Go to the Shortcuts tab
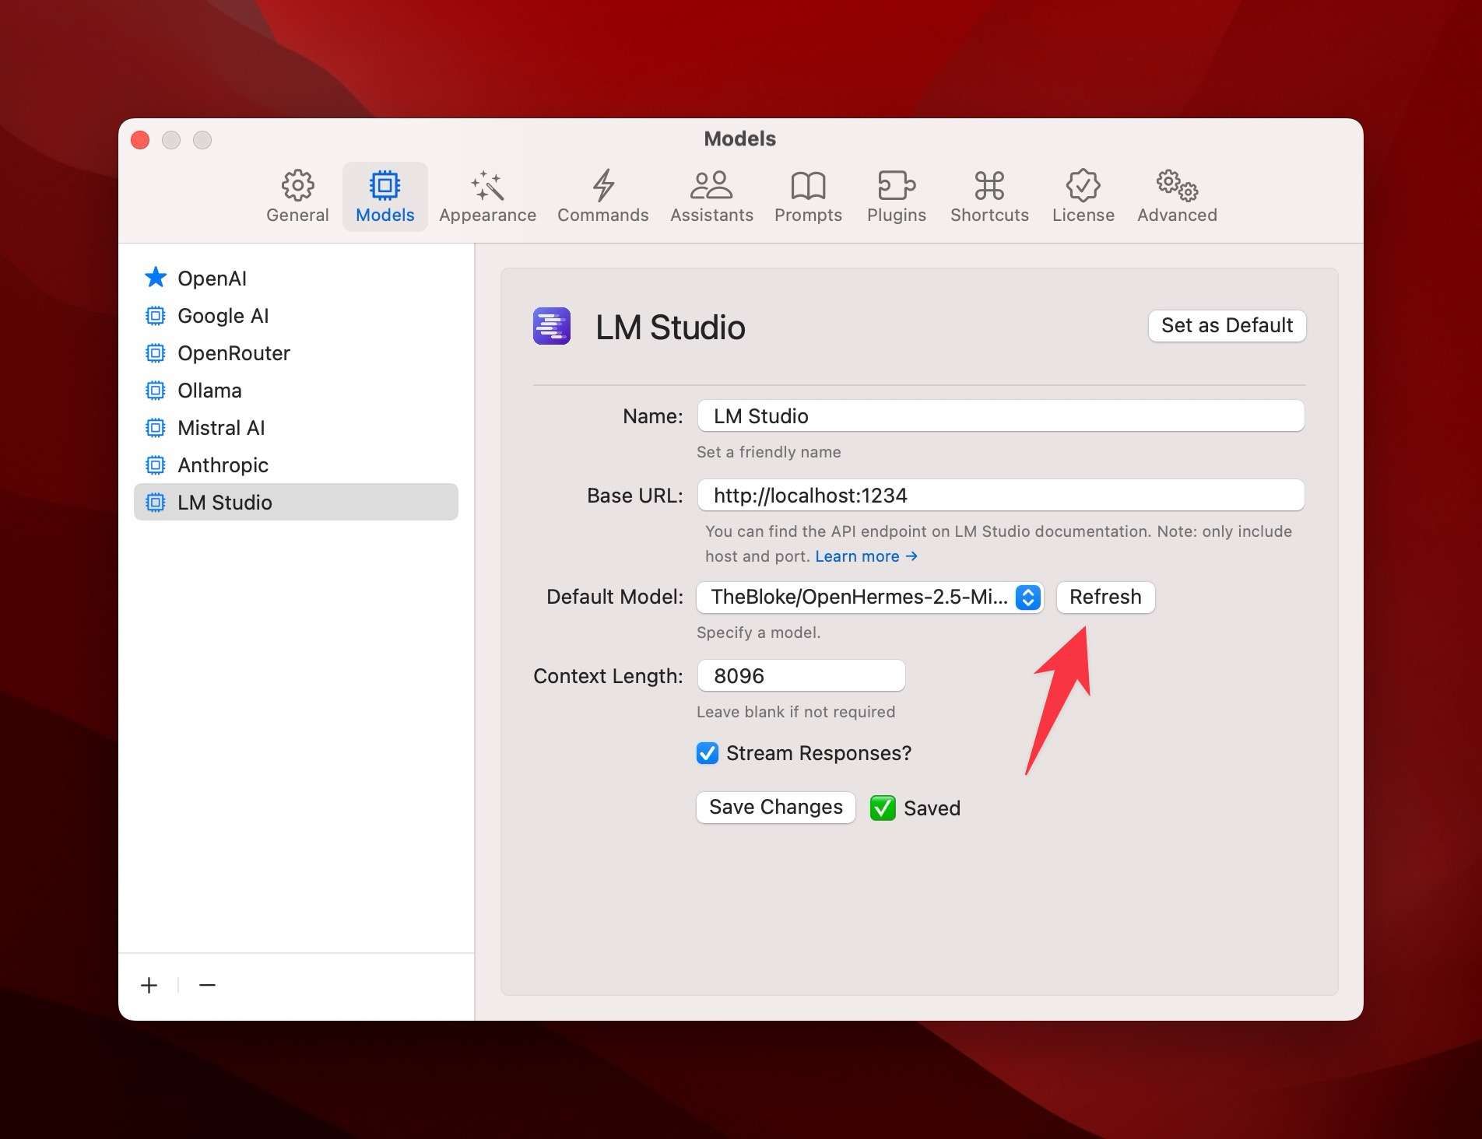1482x1139 pixels. pyautogui.click(x=989, y=197)
